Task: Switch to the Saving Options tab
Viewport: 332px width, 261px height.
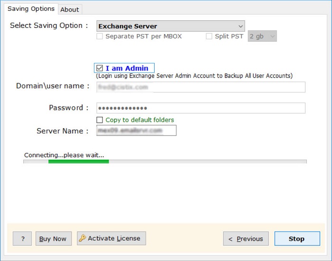Action: 31,9
